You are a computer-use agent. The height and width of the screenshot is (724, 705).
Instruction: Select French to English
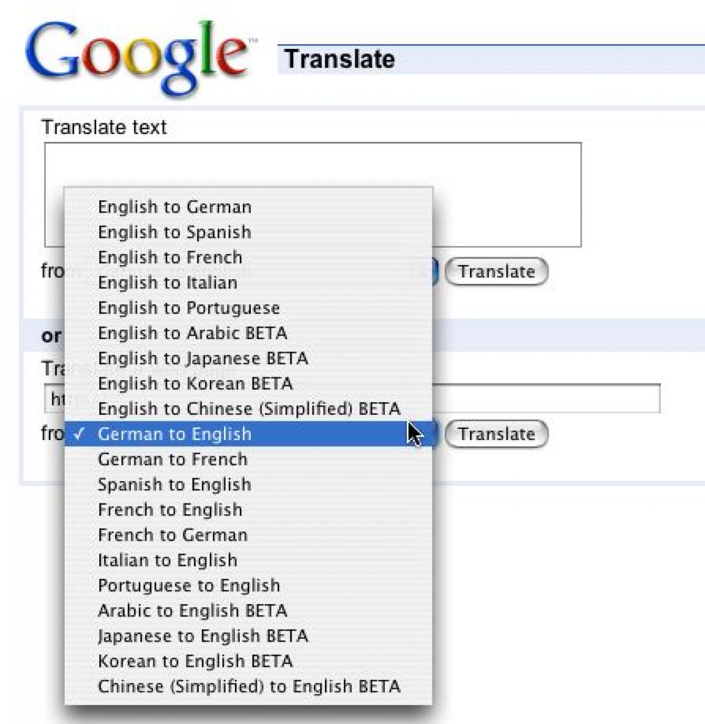[x=170, y=510]
